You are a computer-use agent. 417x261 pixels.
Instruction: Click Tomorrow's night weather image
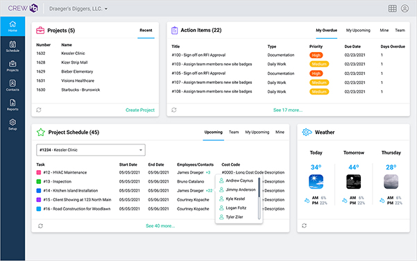(354, 182)
